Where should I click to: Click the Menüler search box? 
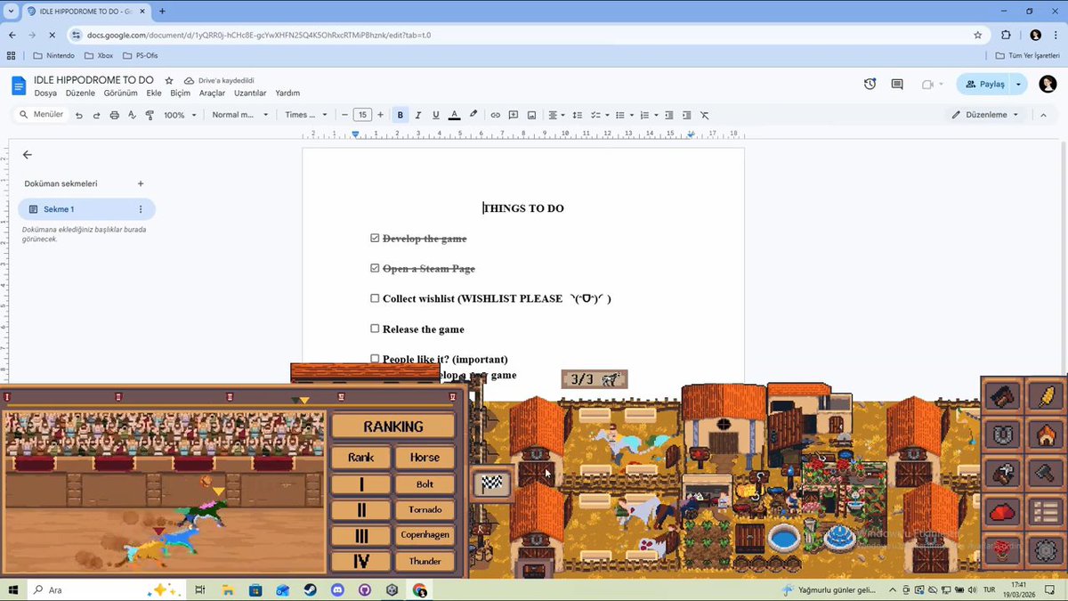click(x=42, y=115)
